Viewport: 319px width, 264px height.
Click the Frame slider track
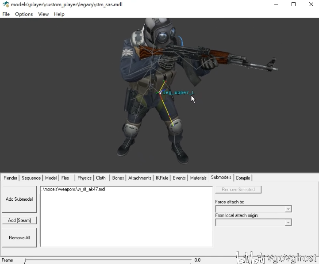(108, 260)
